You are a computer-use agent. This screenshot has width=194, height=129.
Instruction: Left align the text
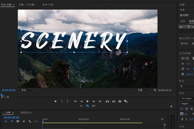point(182,109)
